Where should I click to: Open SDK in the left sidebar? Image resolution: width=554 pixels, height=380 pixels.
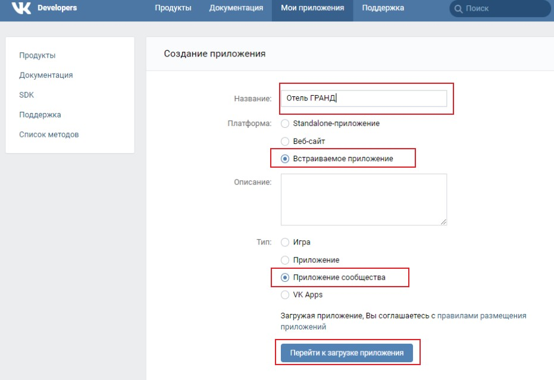[x=27, y=95]
